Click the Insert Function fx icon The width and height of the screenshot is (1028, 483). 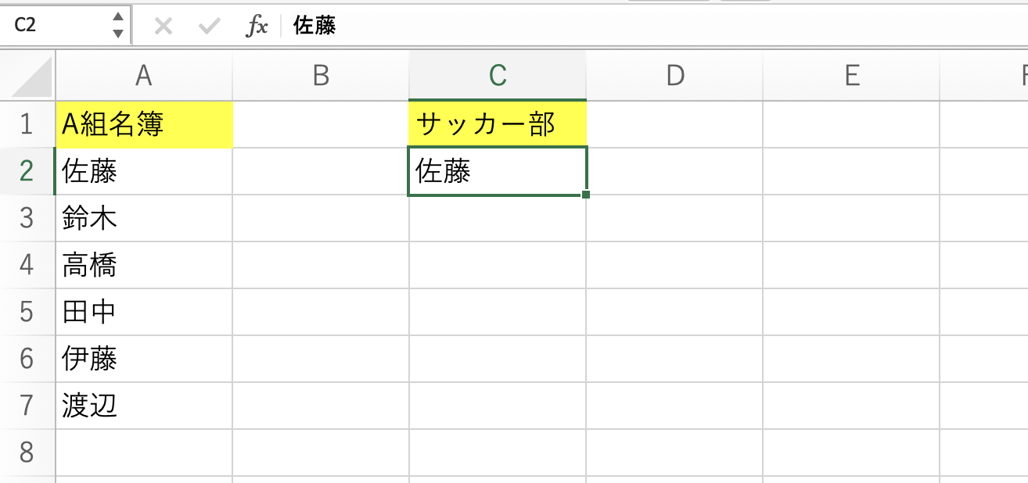point(257,26)
